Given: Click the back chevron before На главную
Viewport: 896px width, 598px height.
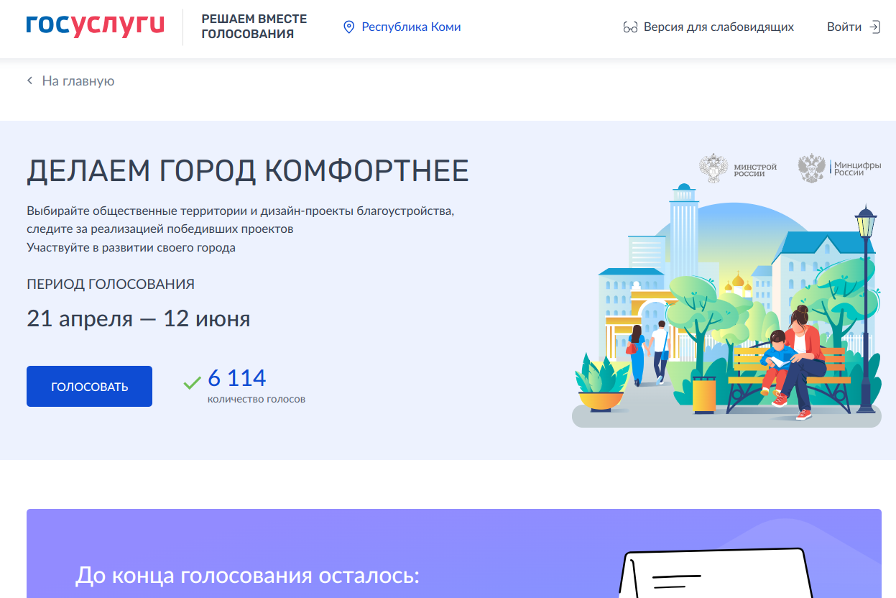Looking at the screenshot, I should click(x=30, y=81).
